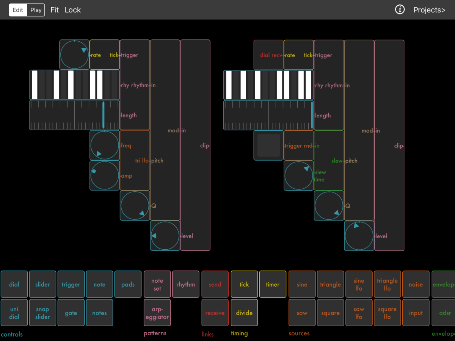
Task: Toggle Lock in the top bar
Action: (x=72, y=10)
